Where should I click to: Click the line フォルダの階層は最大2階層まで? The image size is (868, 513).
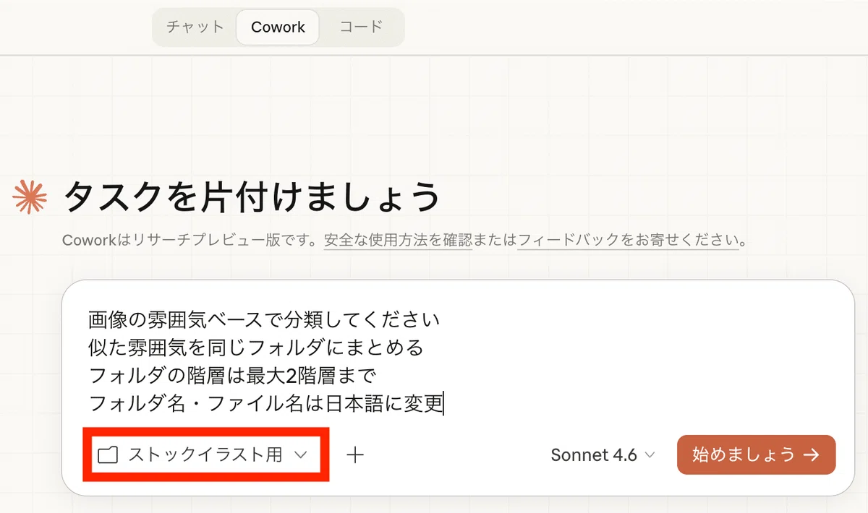233,376
